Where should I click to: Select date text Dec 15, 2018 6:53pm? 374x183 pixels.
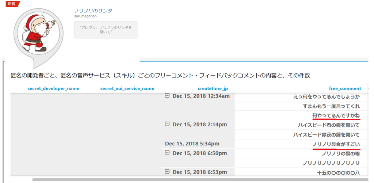pyautogui.click(x=200, y=172)
